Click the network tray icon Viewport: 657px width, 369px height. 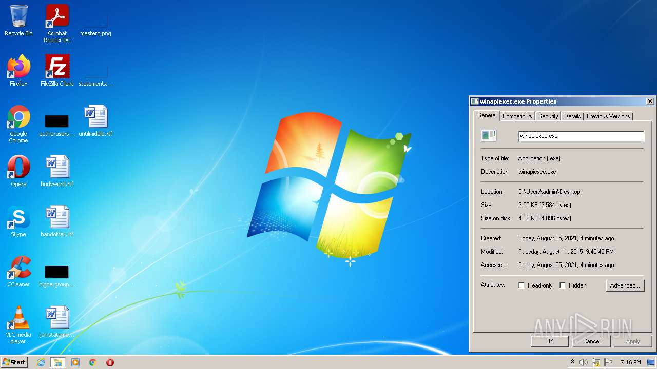596,362
